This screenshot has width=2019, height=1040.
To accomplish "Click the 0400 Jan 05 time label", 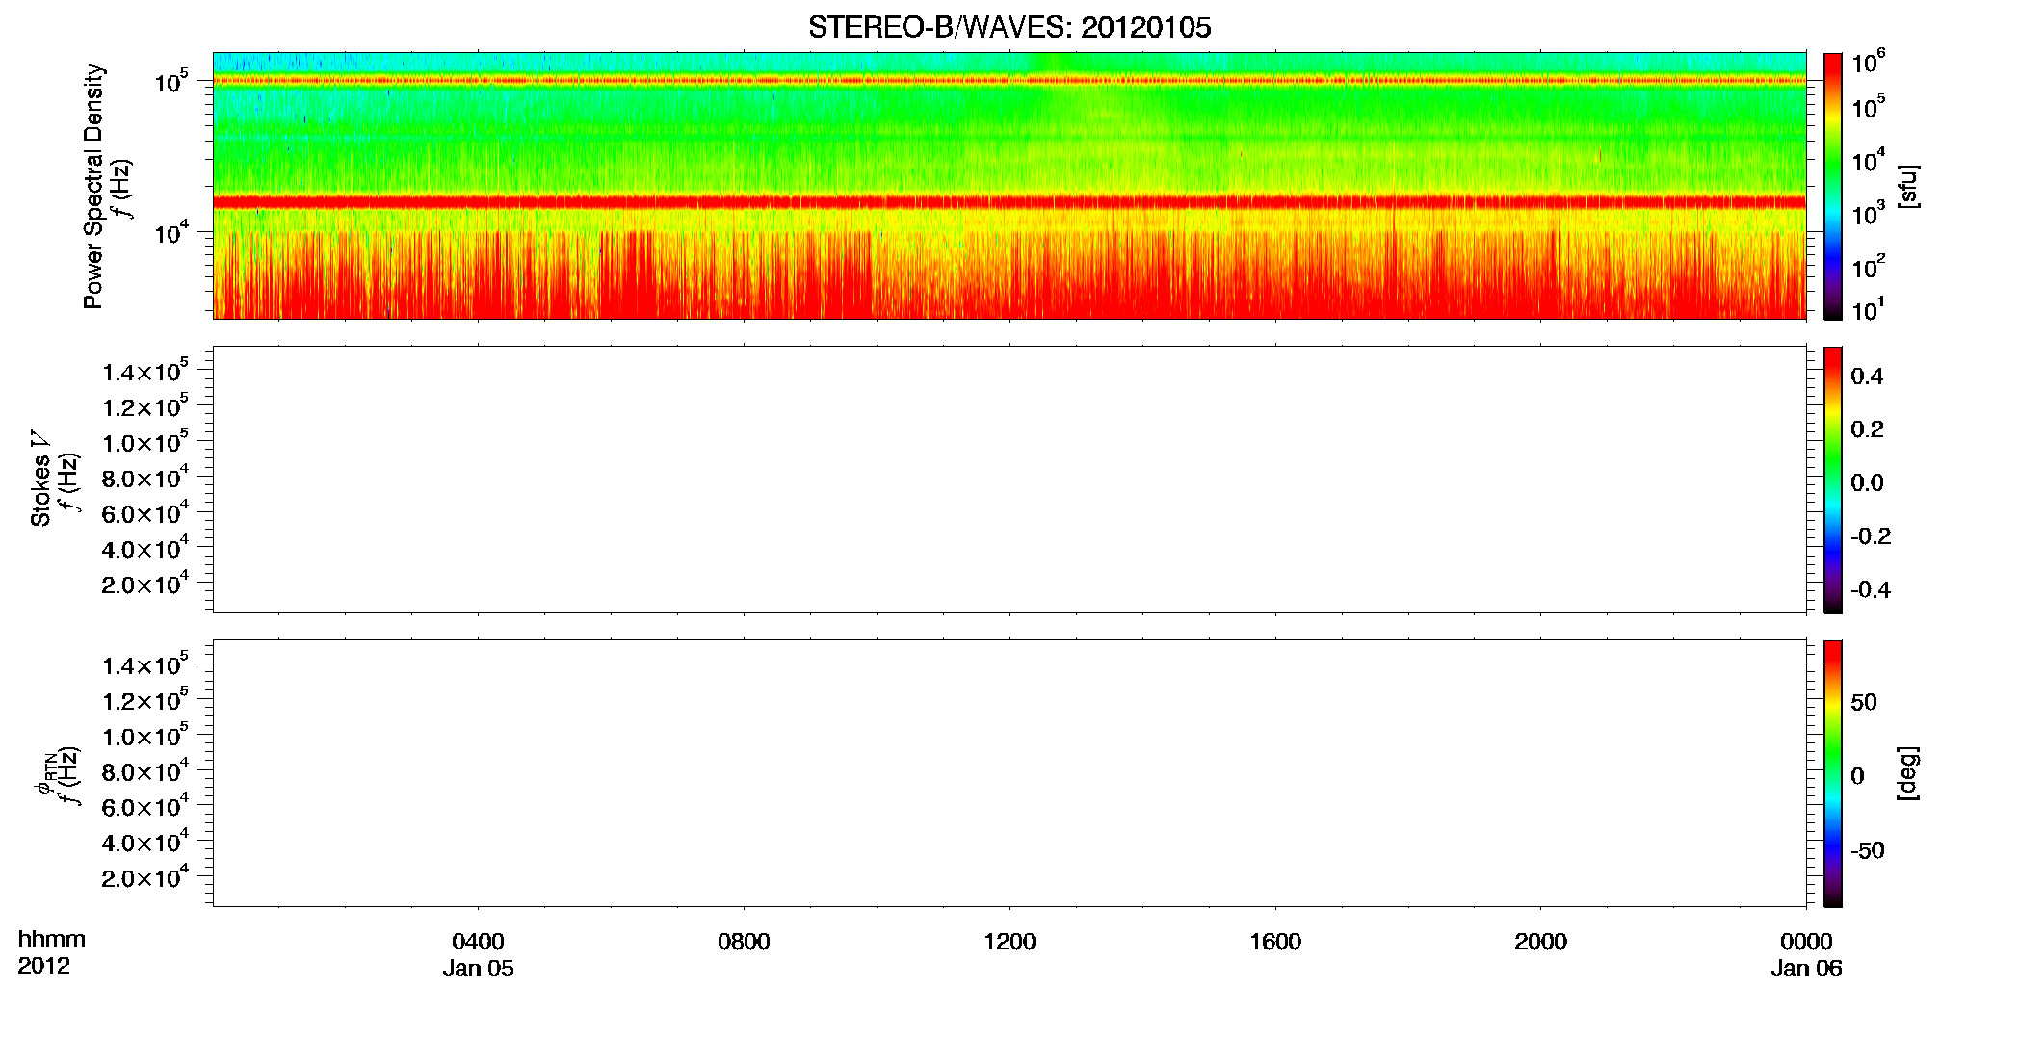I will tap(479, 954).
